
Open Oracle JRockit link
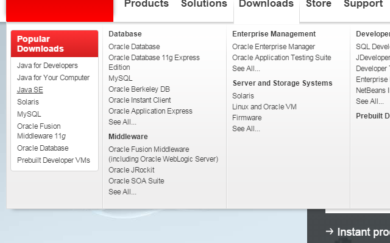132,170
